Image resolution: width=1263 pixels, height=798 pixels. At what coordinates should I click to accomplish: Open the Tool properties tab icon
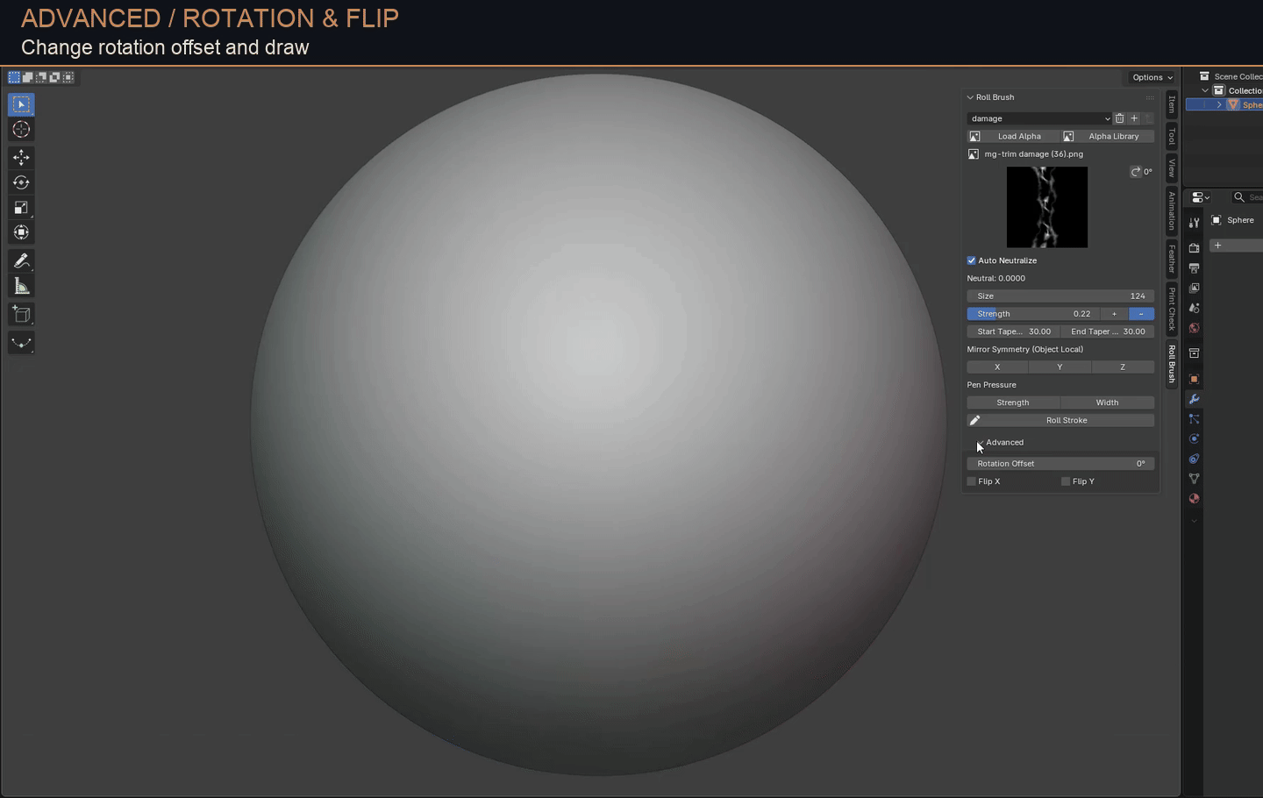point(1194,223)
